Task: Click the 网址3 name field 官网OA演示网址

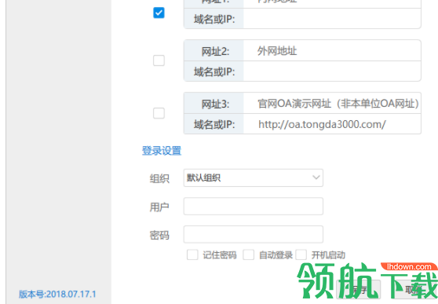Action: pyautogui.click(x=332, y=103)
